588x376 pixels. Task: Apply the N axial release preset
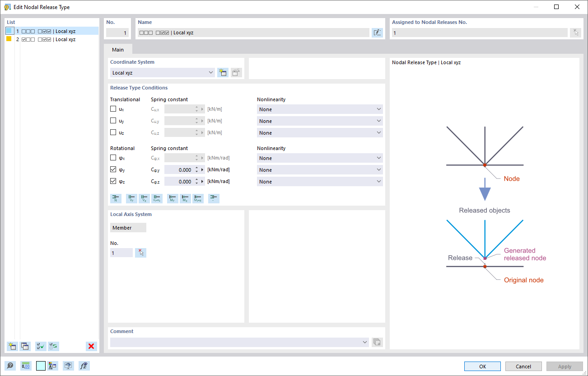click(116, 198)
